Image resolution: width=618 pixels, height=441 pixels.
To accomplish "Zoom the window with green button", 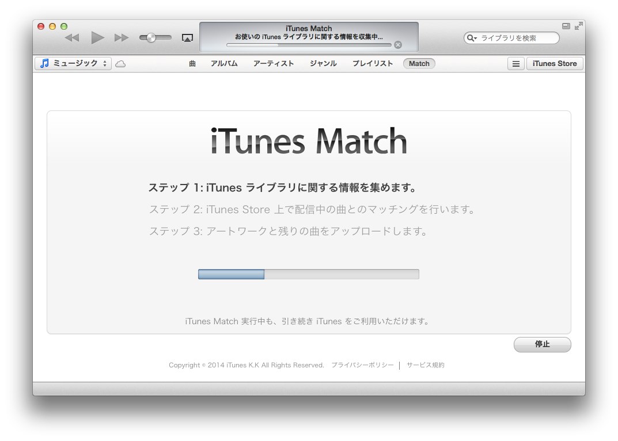I will (x=64, y=26).
